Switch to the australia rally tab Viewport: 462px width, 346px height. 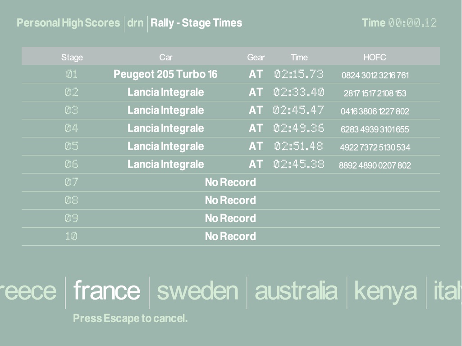coord(296,291)
